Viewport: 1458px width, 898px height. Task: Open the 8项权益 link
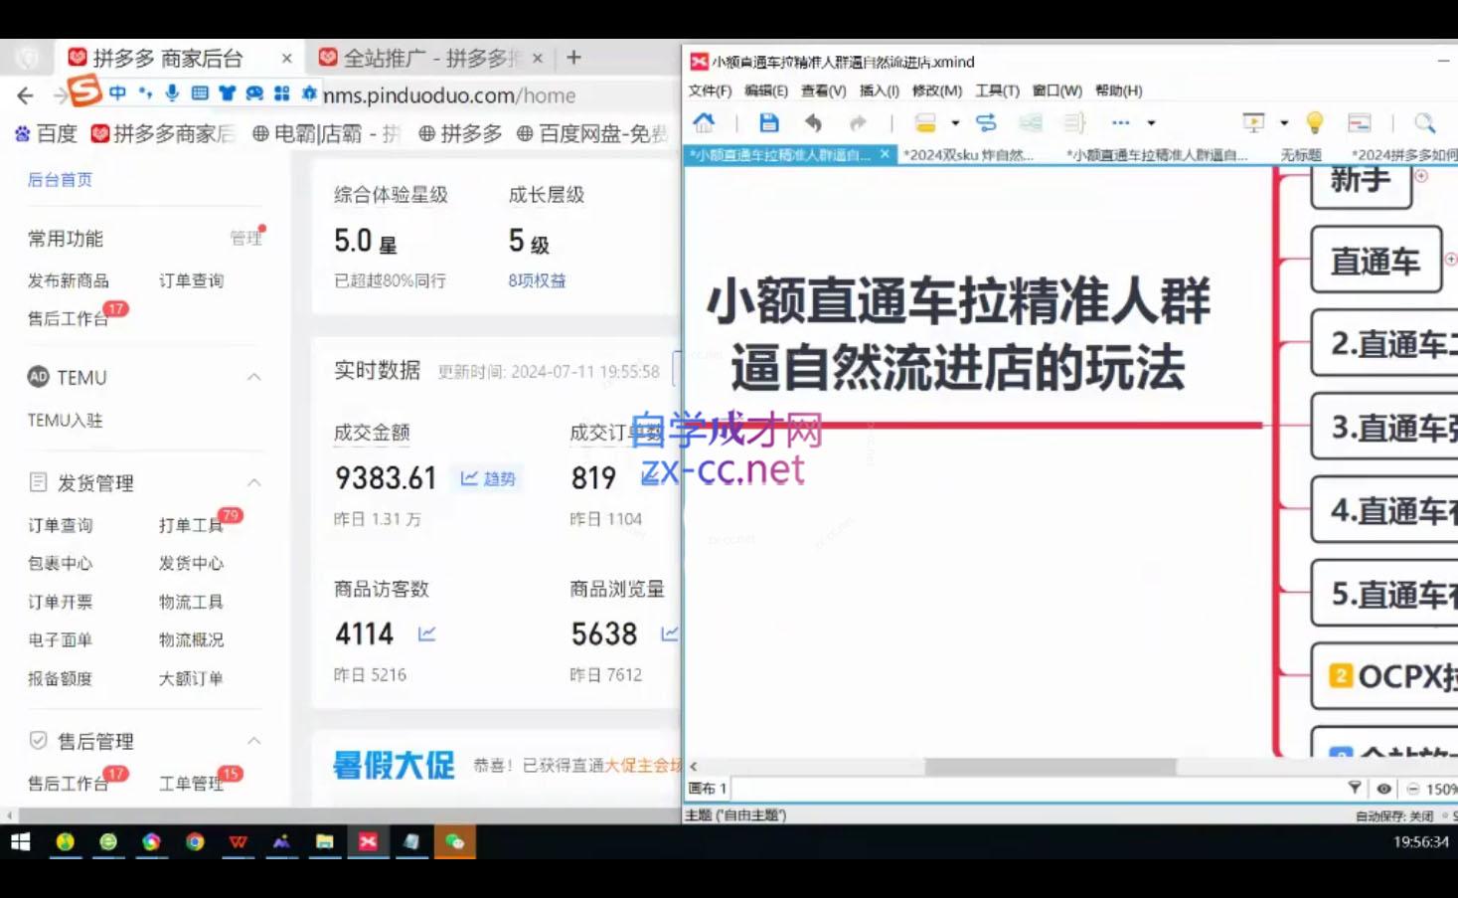coord(537,280)
